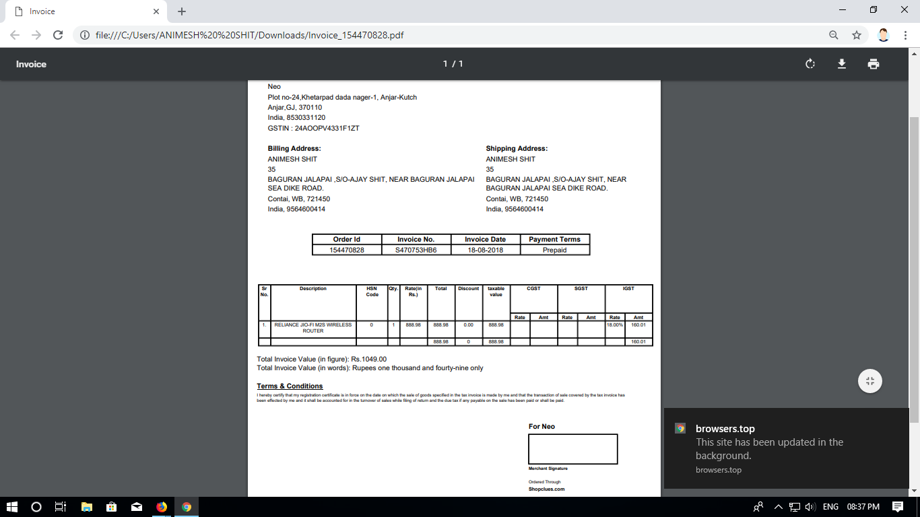Open the Windows Start menu
Viewport: 920px width, 517px height.
[12, 507]
